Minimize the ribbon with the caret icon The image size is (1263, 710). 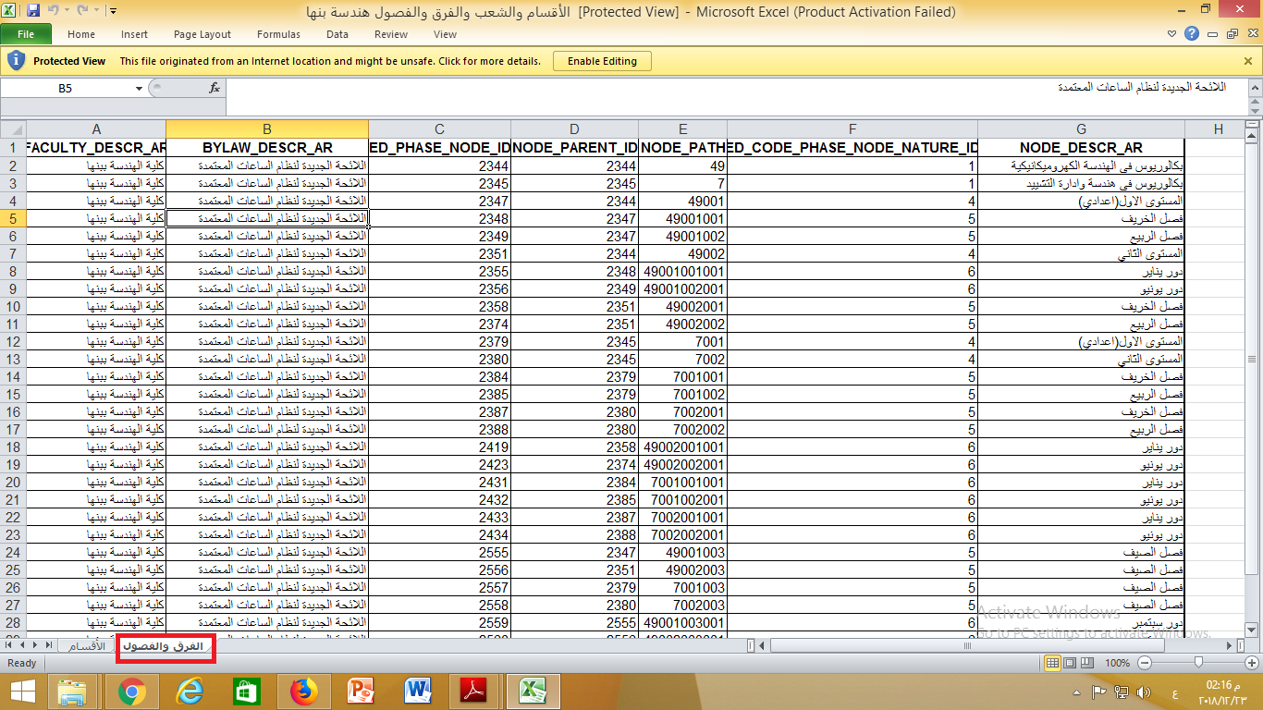pyautogui.click(x=1172, y=34)
